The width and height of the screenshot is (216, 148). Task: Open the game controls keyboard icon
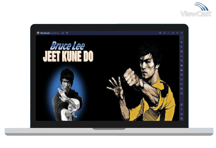182,56
